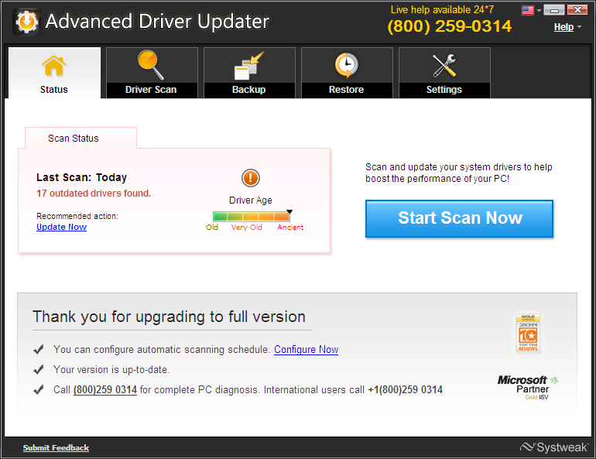596x459 pixels.
Task: Click the '17 outdated drivers found.' text
Action: [94, 194]
